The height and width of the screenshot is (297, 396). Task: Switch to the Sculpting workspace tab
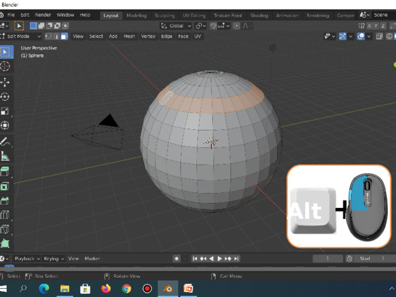point(165,15)
